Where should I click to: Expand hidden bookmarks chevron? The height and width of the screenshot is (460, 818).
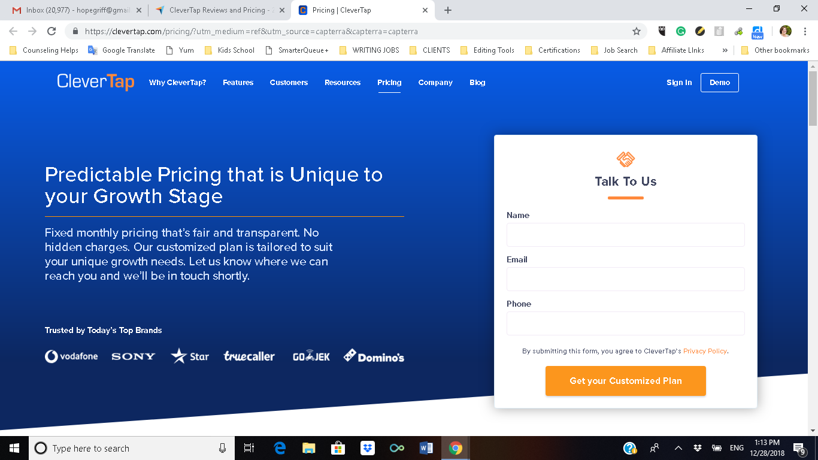pos(725,50)
